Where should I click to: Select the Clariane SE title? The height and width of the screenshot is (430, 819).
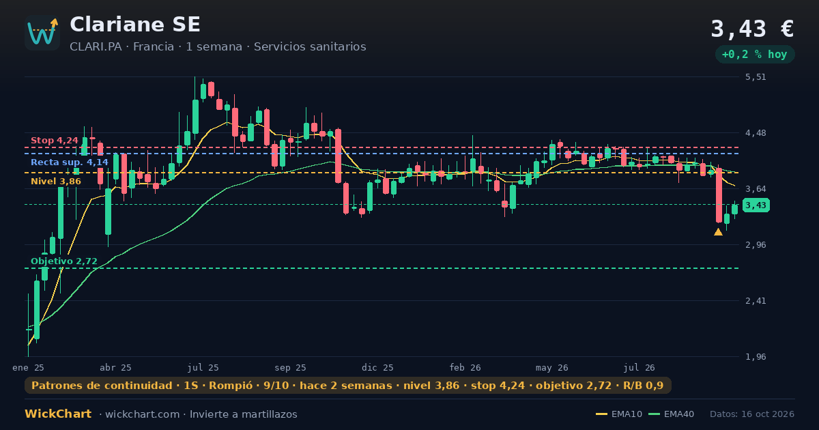(135, 25)
